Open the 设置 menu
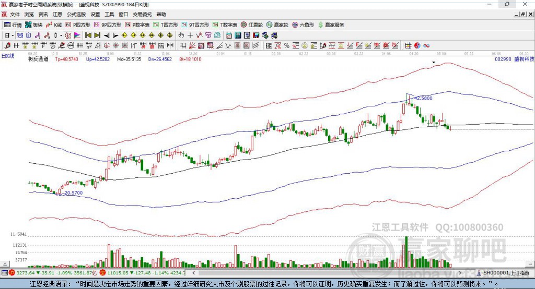Screen dimensions: 535x289 click(95, 14)
